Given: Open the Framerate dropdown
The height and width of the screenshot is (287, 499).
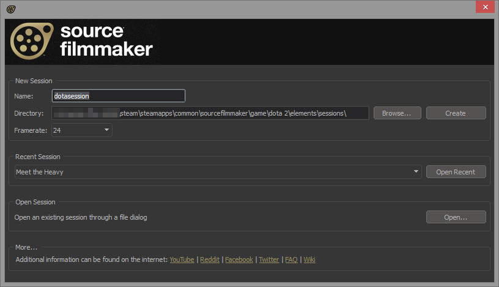Looking at the screenshot, I should tap(82, 130).
